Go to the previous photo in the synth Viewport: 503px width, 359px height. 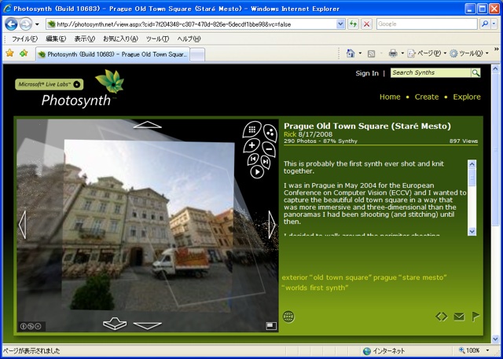point(253,159)
